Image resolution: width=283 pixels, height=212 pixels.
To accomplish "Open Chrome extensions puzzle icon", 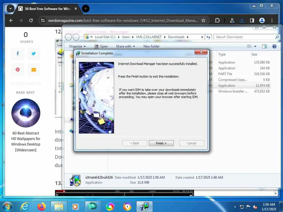I will (x=217, y=20).
